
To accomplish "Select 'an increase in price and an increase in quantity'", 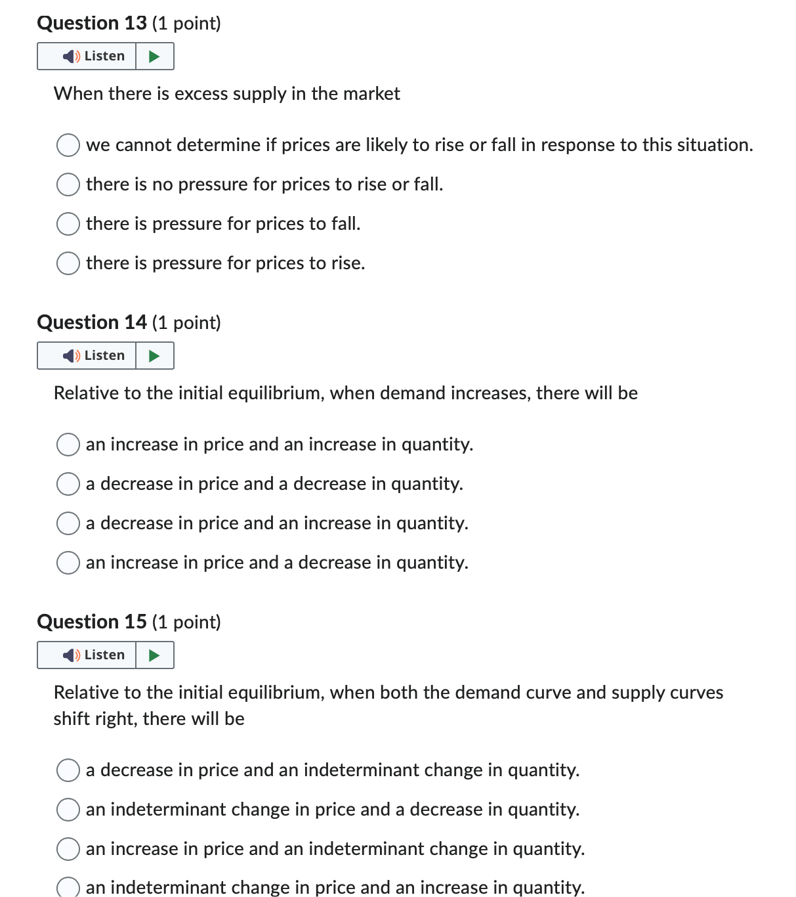I will point(68,445).
